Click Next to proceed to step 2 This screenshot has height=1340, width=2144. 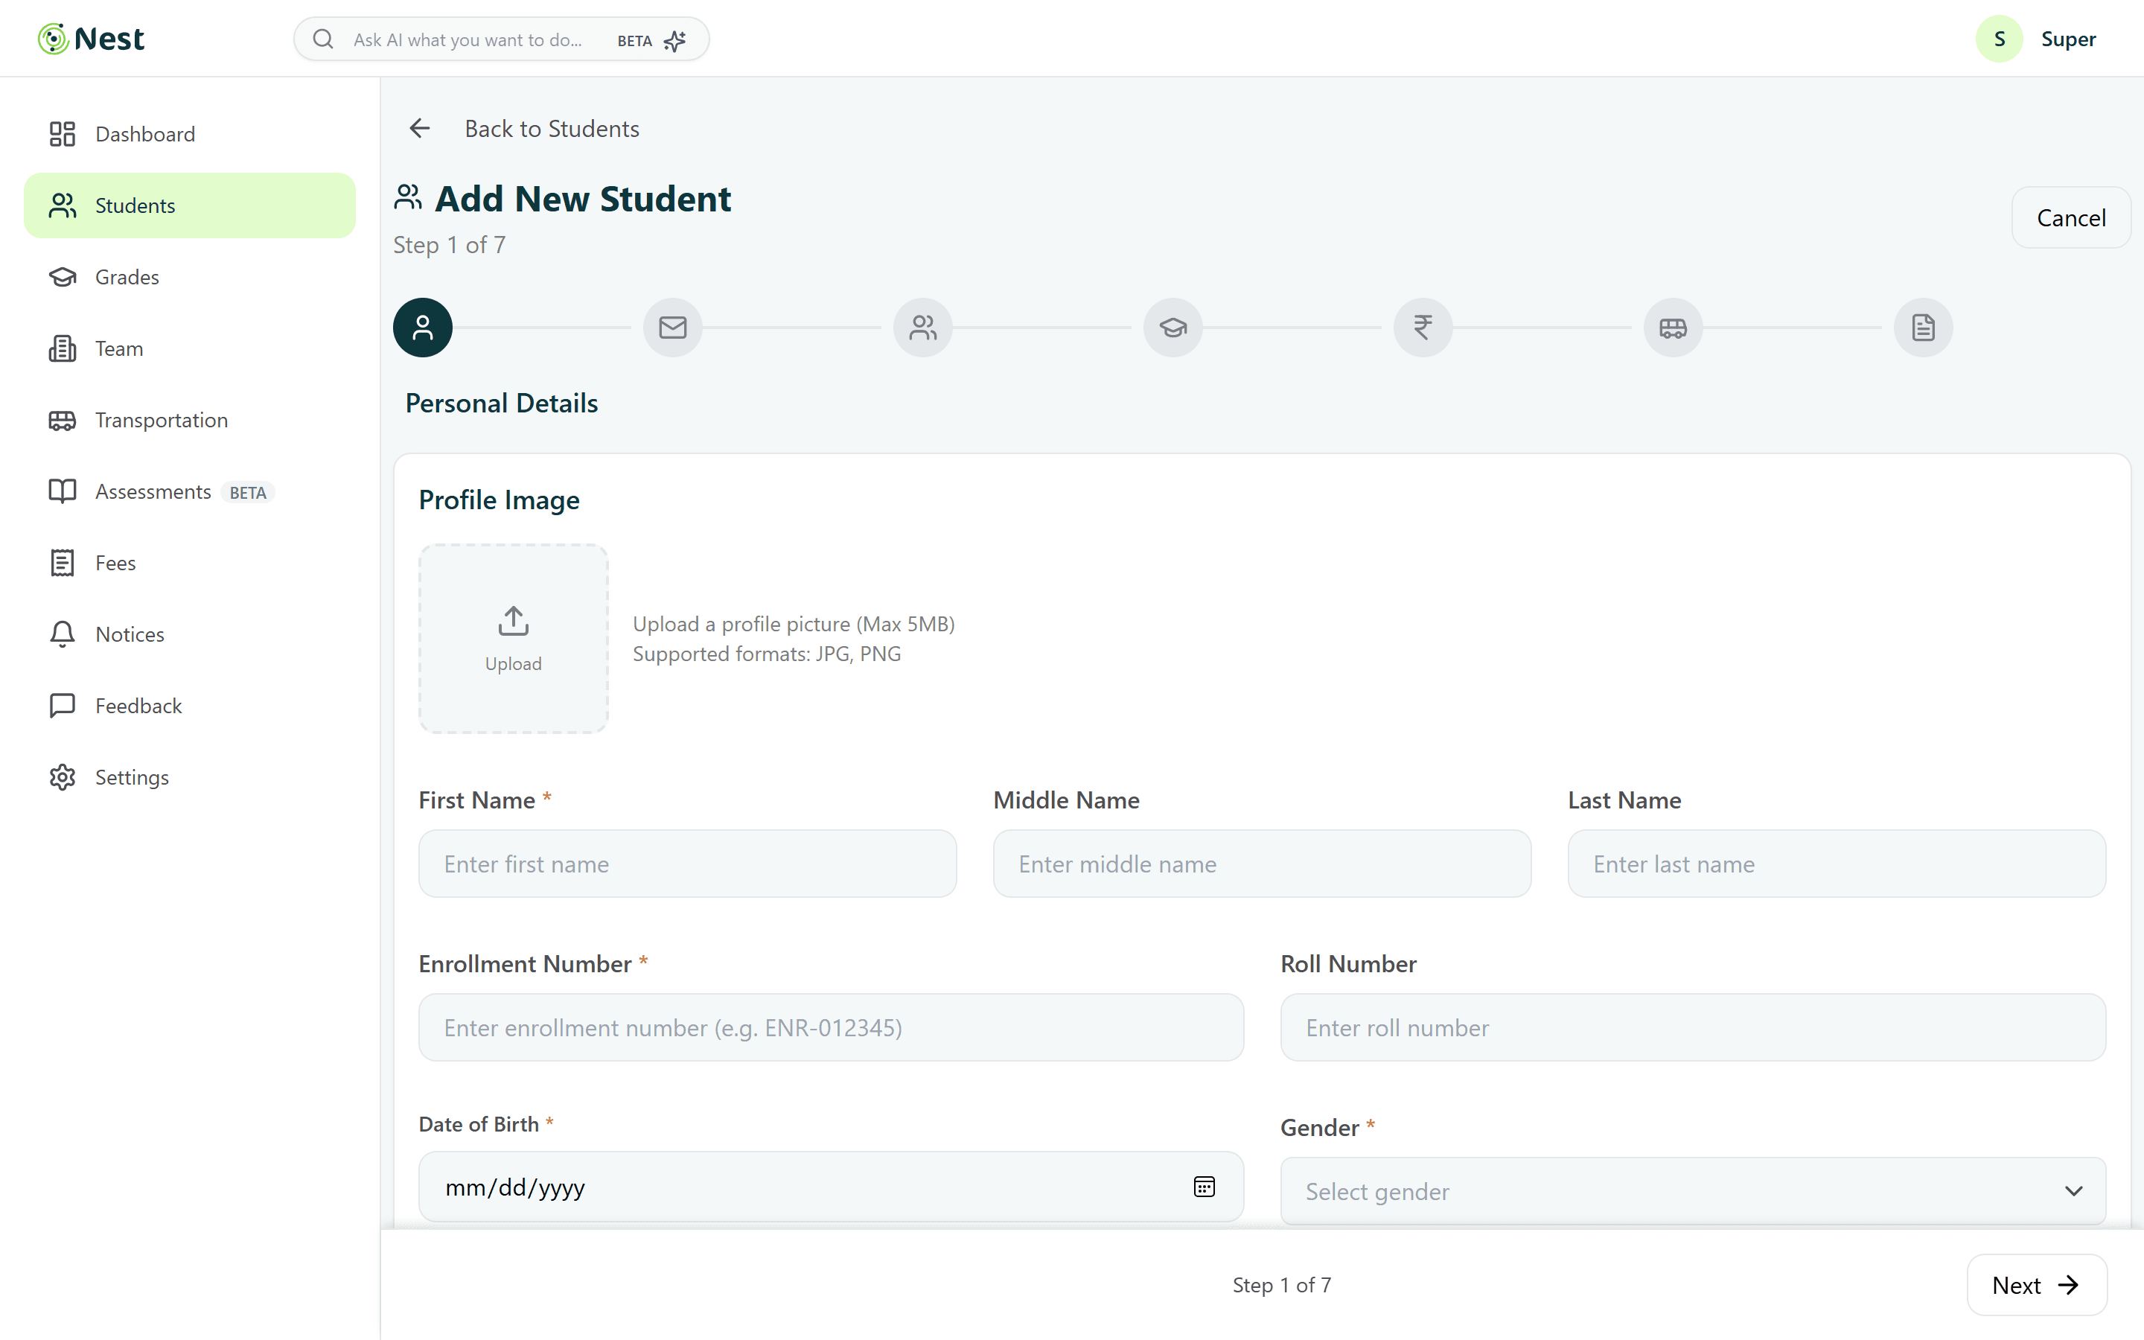2037,1285
